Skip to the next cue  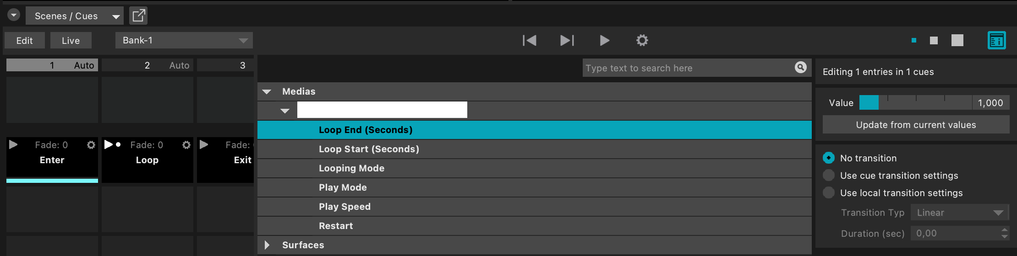tap(567, 41)
